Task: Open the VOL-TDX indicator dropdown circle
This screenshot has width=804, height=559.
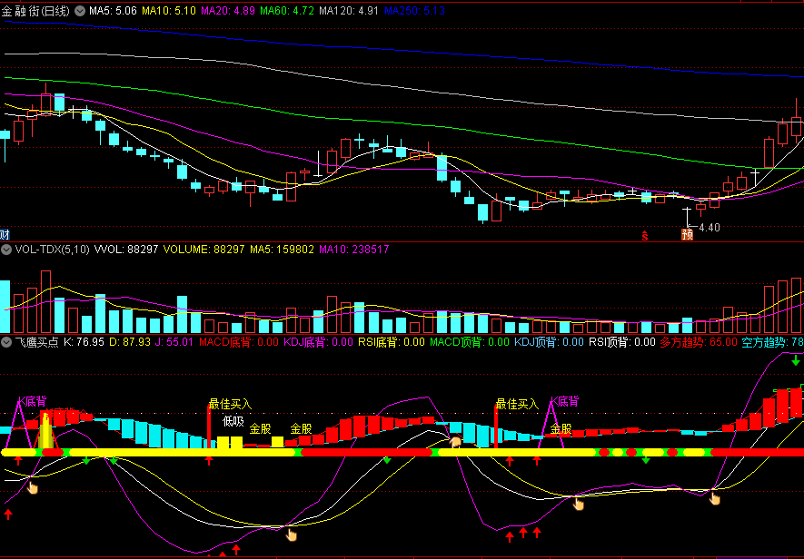Action: pos(6,250)
